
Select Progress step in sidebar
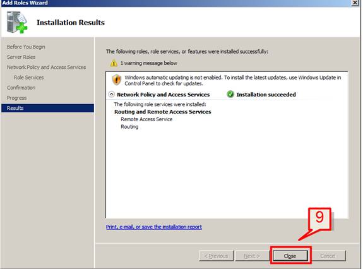click(16, 98)
